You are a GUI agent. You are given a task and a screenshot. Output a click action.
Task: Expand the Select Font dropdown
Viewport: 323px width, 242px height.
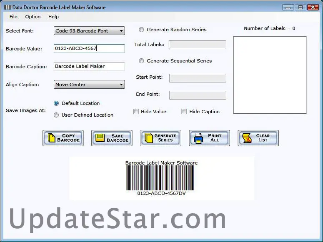click(x=89, y=31)
